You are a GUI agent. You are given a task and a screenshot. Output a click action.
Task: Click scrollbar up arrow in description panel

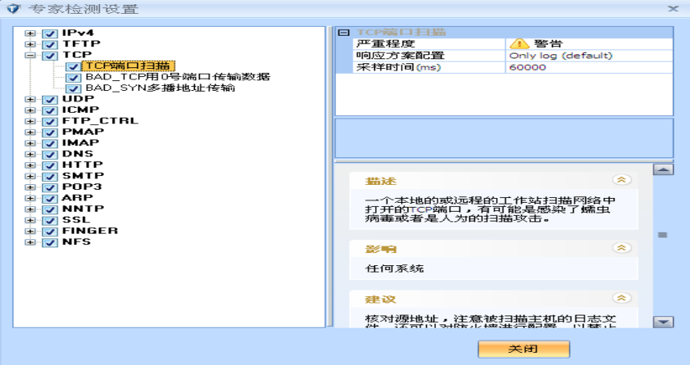point(663,170)
